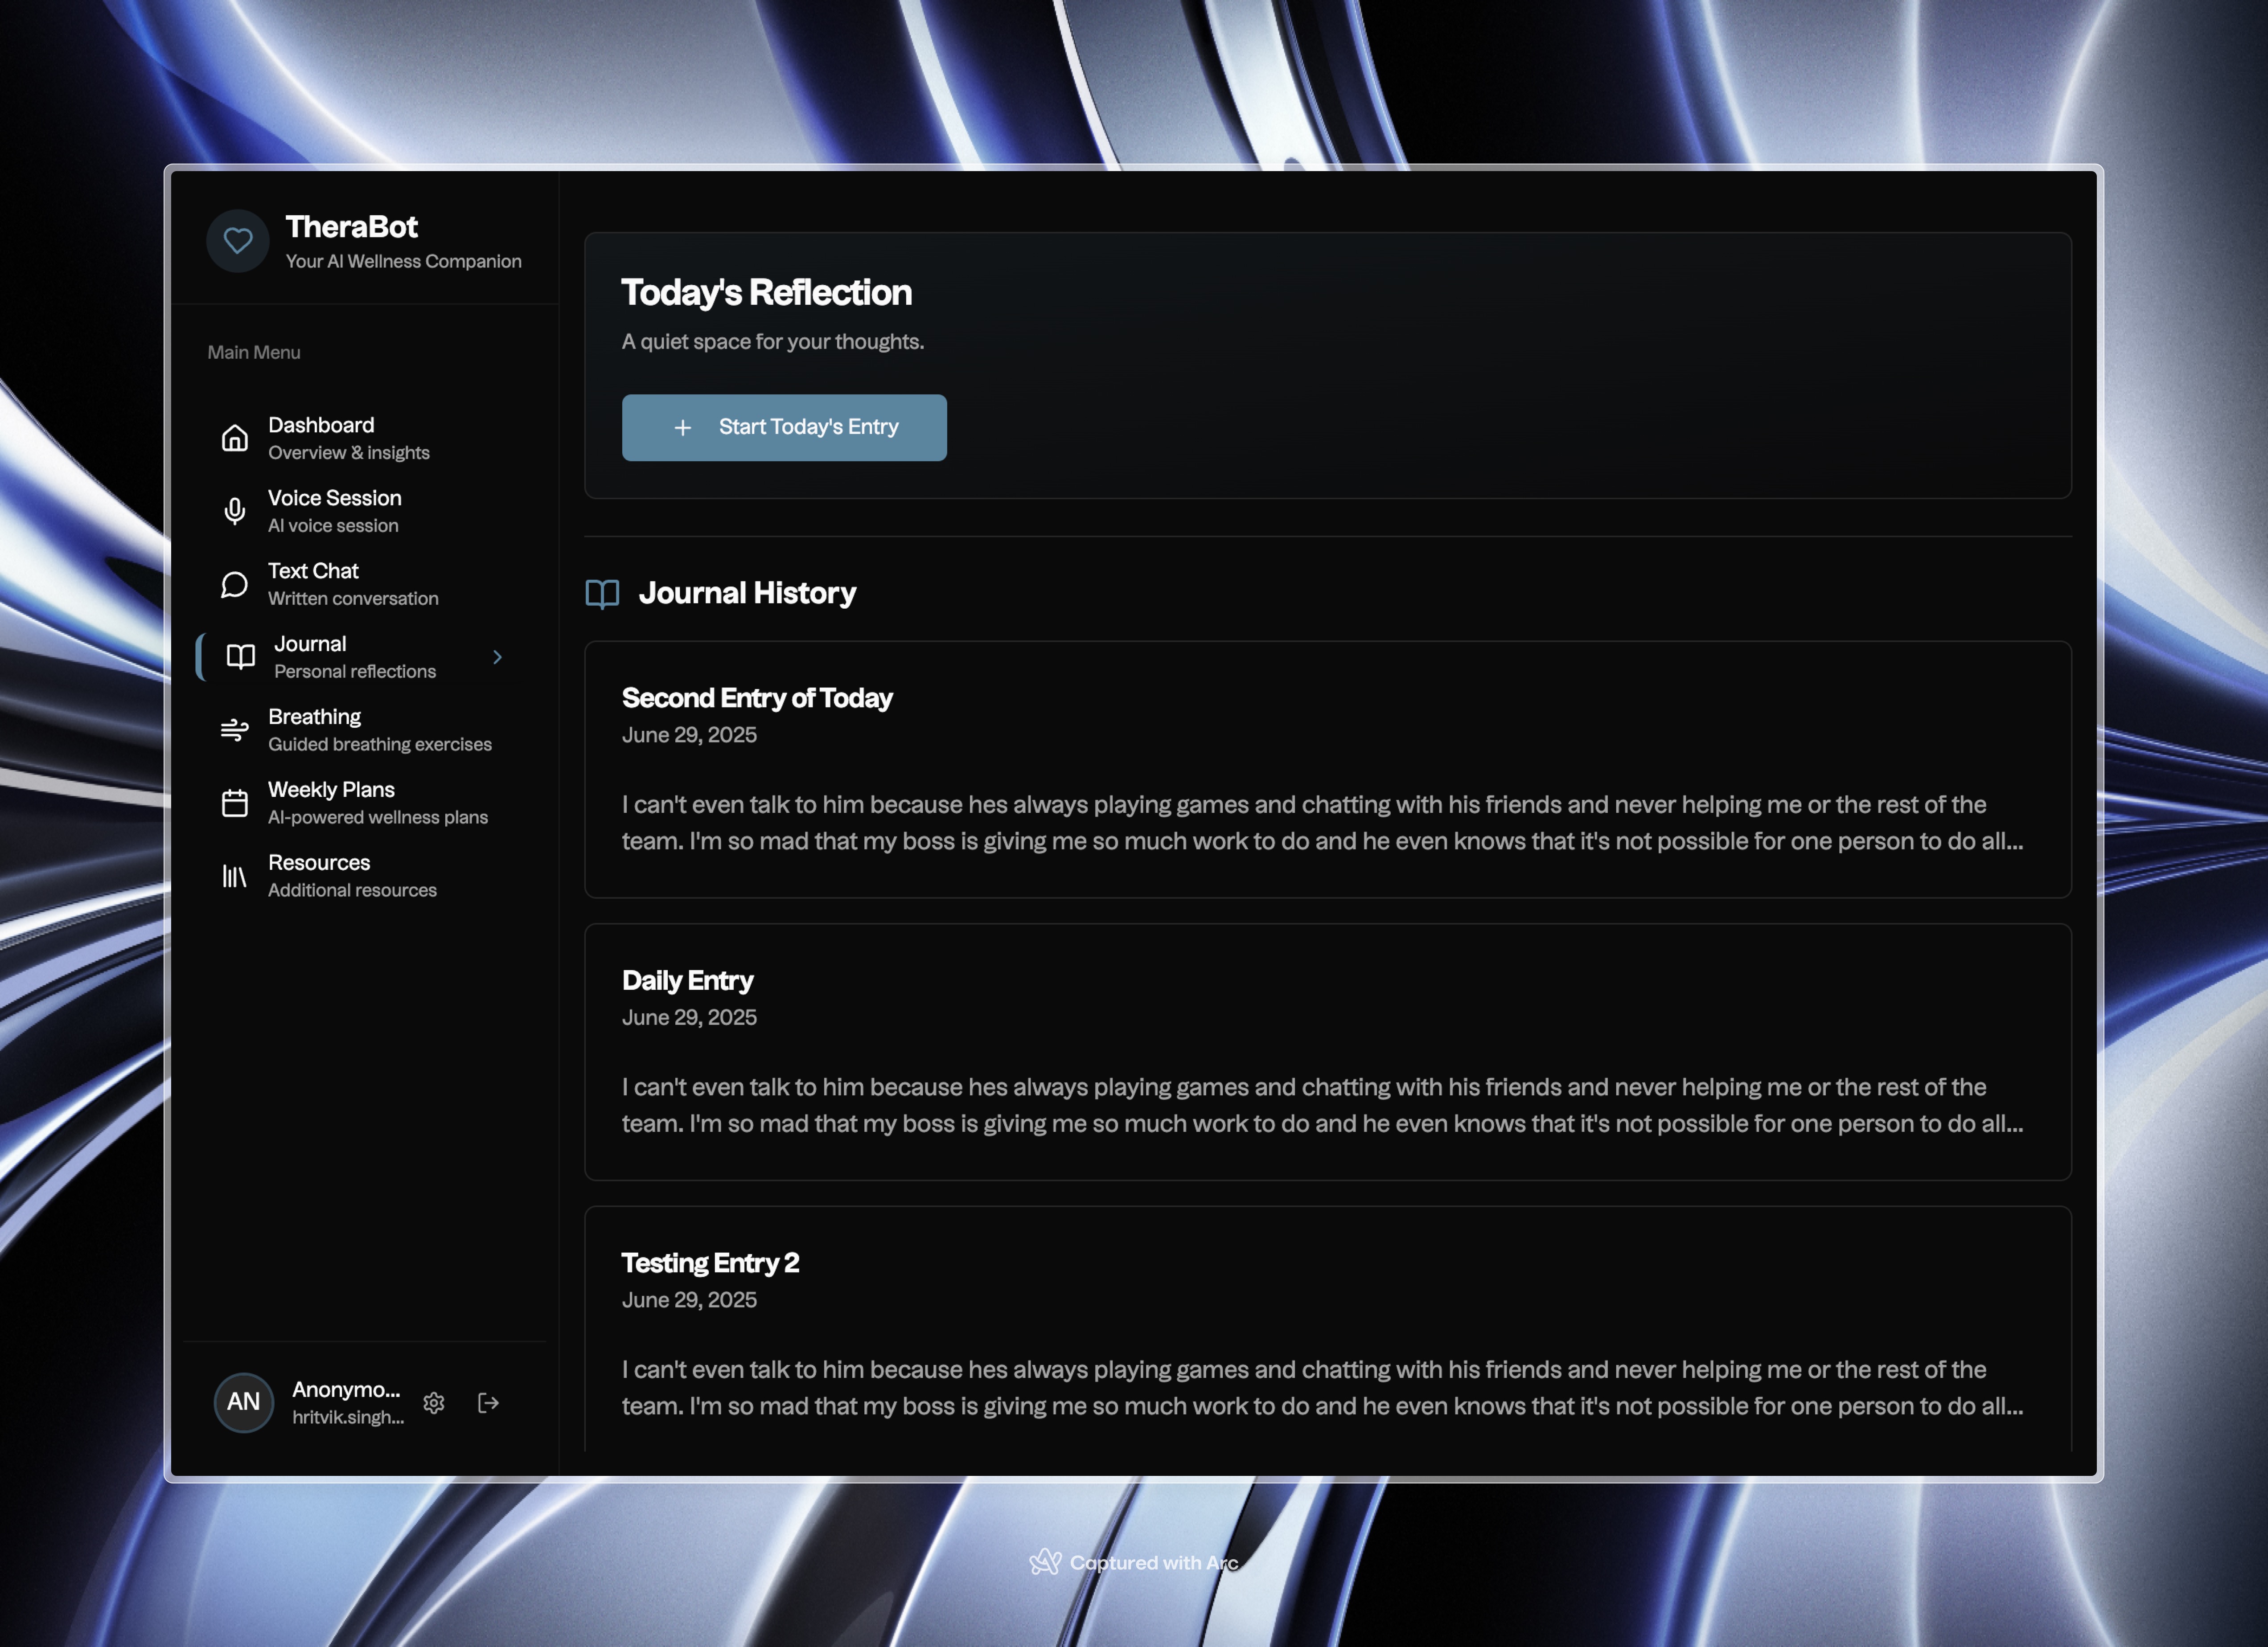This screenshot has width=2268, height=1647.
Task: Click the Weekly Plans calendar icon
Action: click(235, 803)
